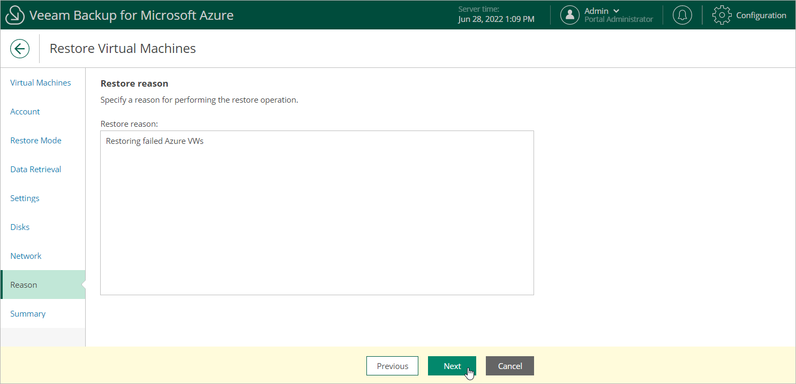This screenshot has height=384, width=796.
Task: Click the Next button
Action: click(x=452, y=366)
